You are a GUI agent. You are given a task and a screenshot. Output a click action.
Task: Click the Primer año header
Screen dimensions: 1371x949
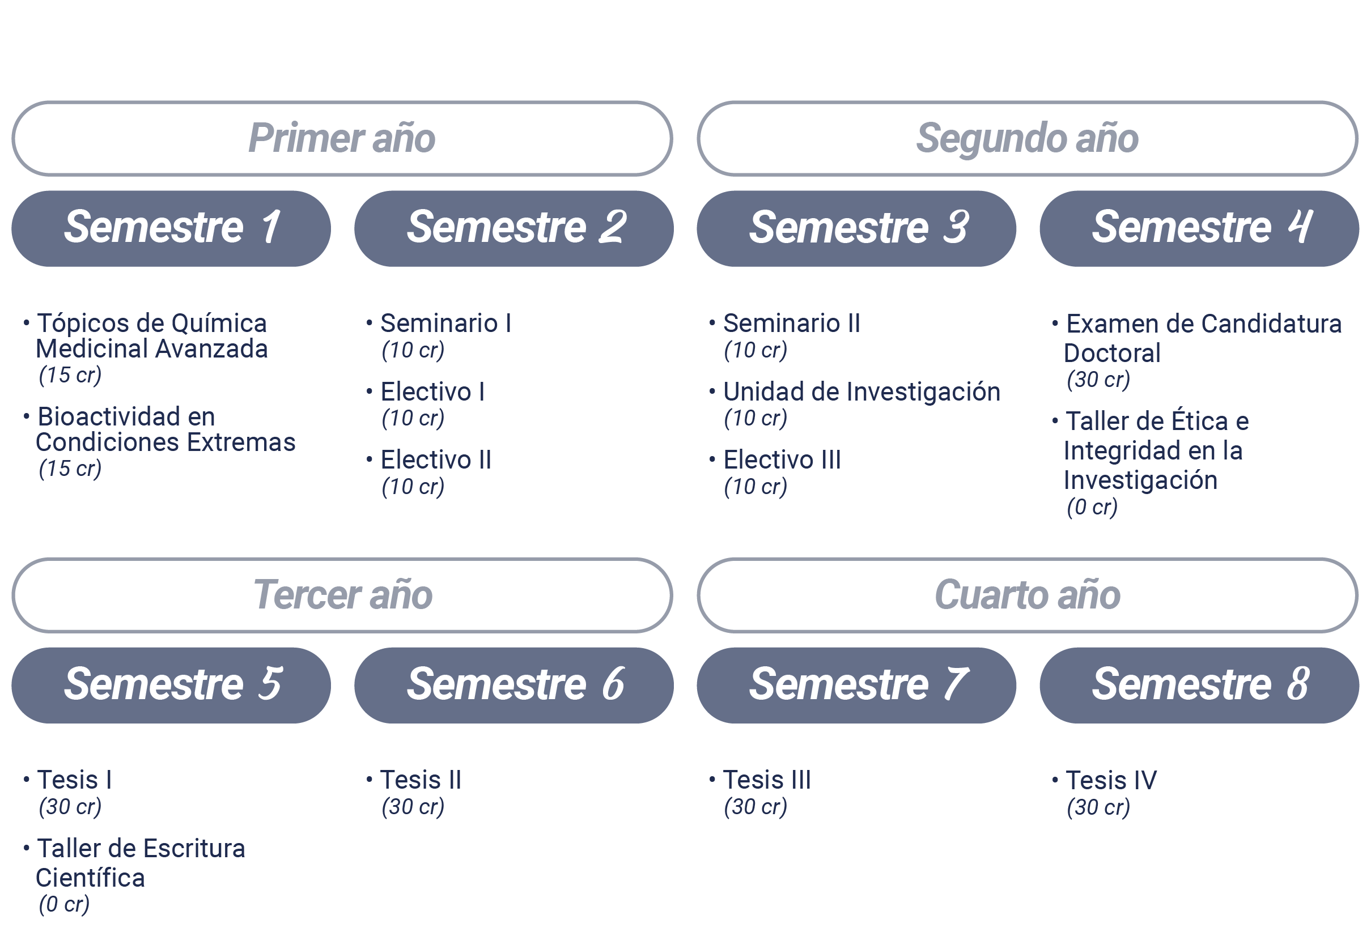[342, 139]
